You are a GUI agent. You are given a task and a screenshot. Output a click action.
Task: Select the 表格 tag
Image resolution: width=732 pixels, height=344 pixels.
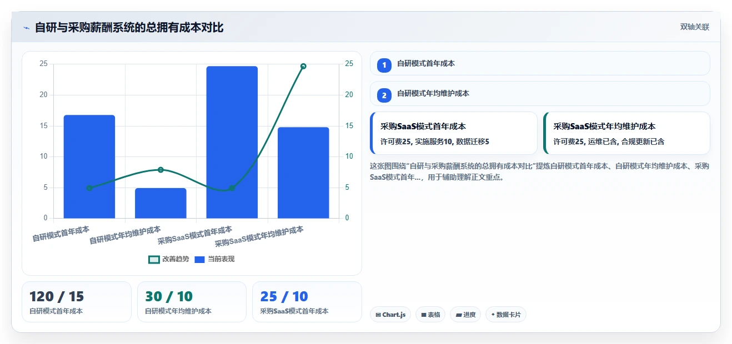(430, 315)
